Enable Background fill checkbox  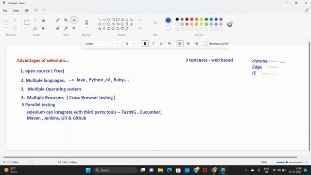pos(206,43)
